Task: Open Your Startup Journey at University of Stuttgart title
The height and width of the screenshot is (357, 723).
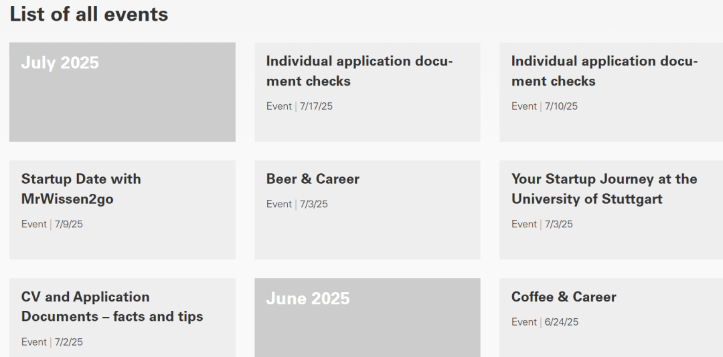Action: [x=604, y=189]
